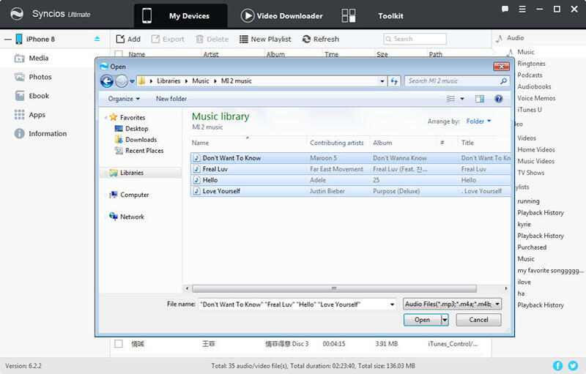The width and height of the screenshot is (586, 374).
Task: Eject the iPhone 8 device
Action: 97,39
